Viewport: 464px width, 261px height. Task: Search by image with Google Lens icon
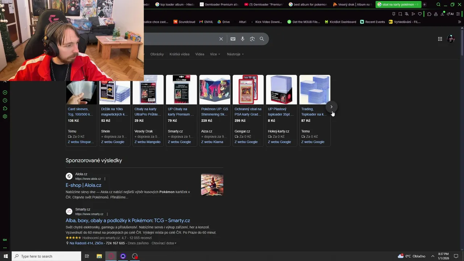pyautogui.click(x=252, y=39)
